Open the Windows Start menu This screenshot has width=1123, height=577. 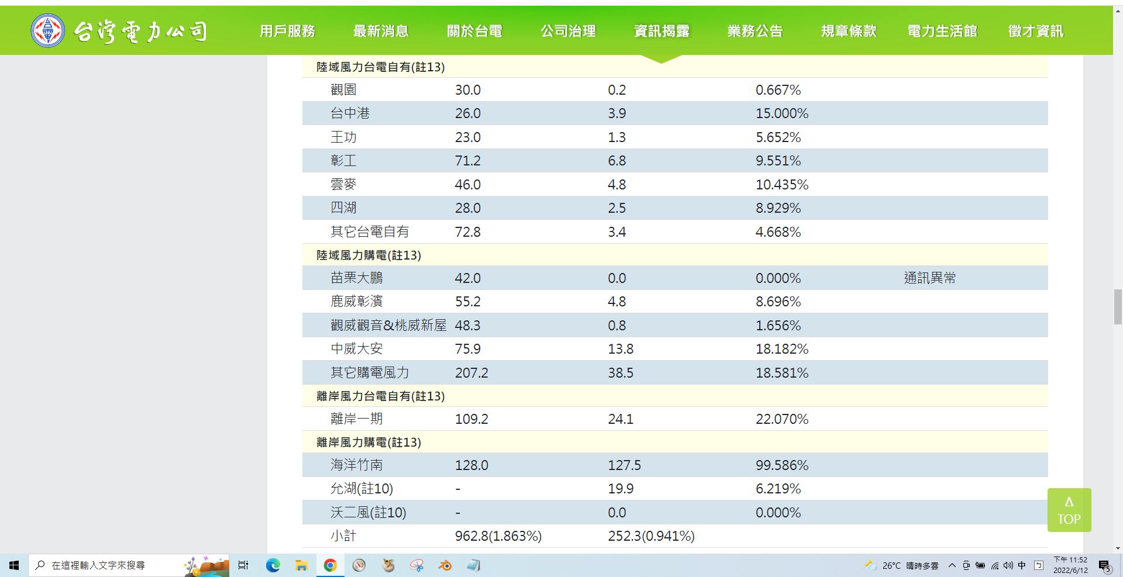click(14, 565)
